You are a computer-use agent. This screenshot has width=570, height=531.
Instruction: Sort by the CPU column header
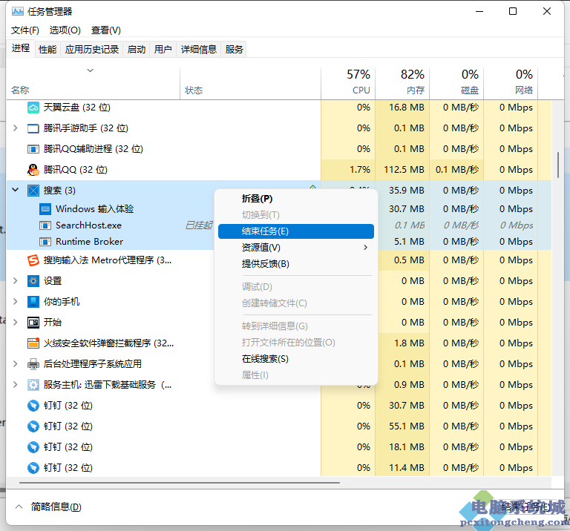348,83
